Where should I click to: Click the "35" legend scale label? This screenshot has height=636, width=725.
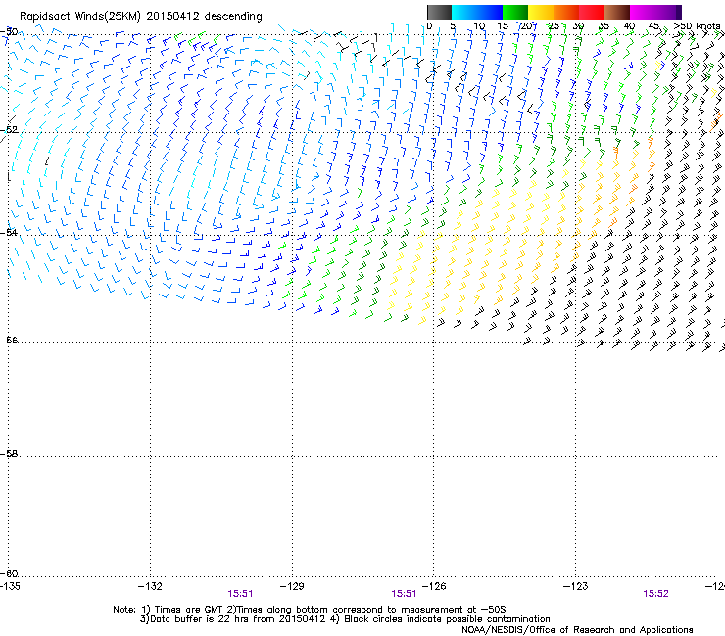point(604,26)
